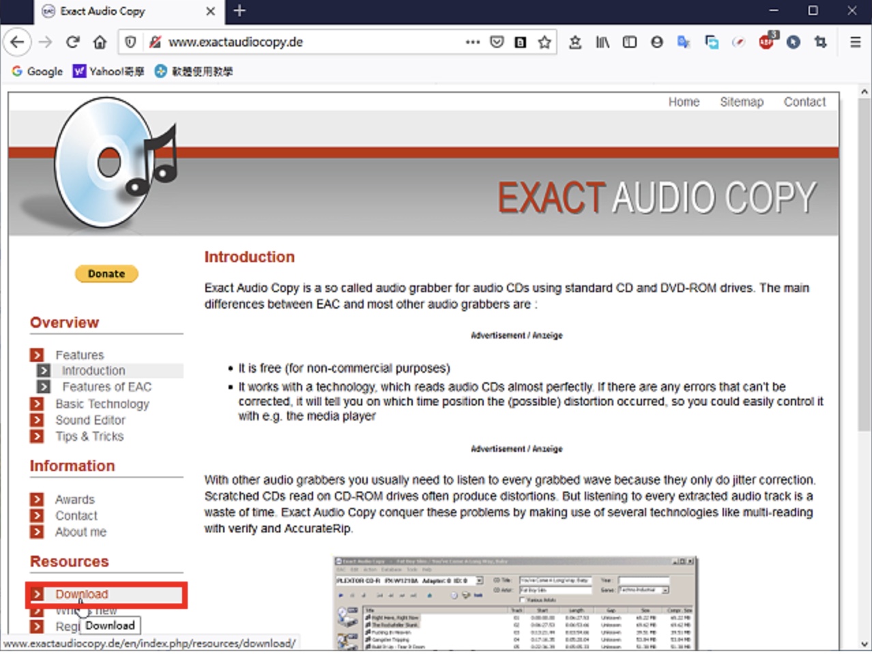Reload the current page
Screen dimensions: 872x654
pyautogui.click(x=72, y=42)
